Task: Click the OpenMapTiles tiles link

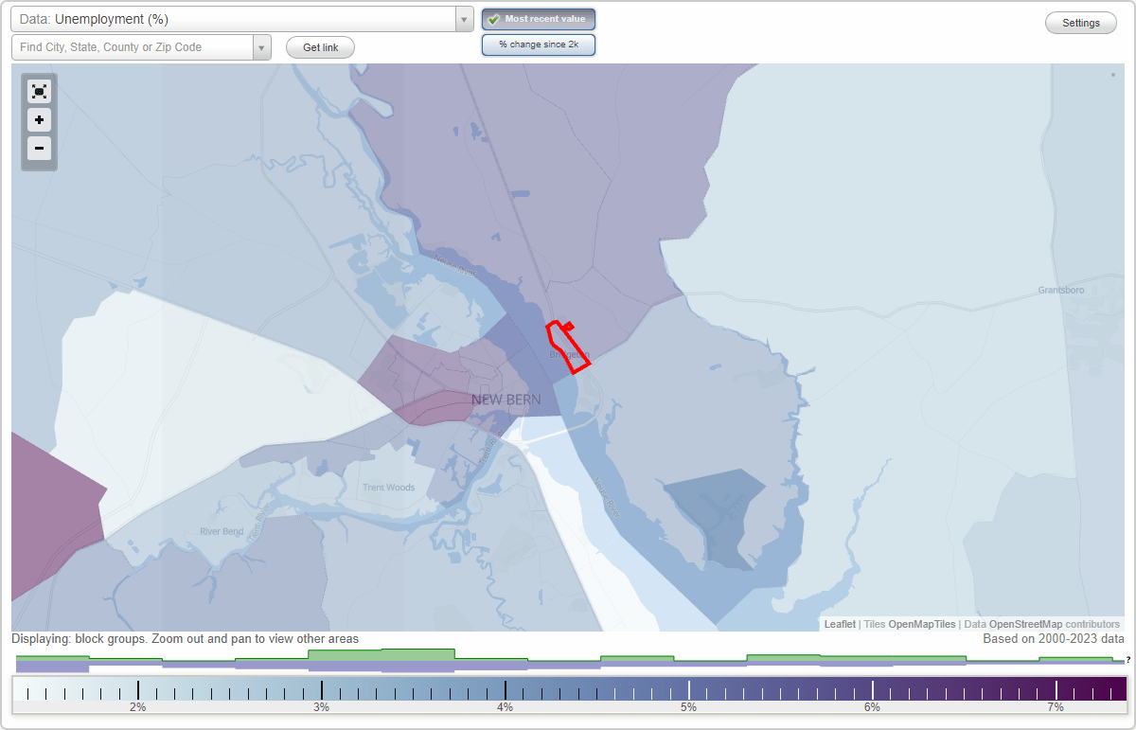Action: (921, 624)
